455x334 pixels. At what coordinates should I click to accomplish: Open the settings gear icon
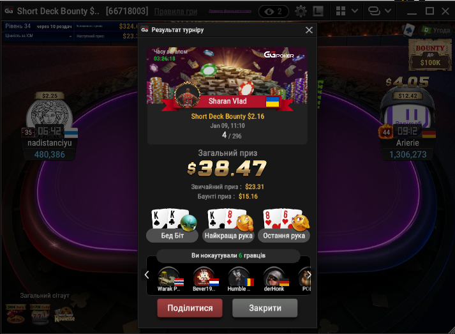(x=301, y=11)
